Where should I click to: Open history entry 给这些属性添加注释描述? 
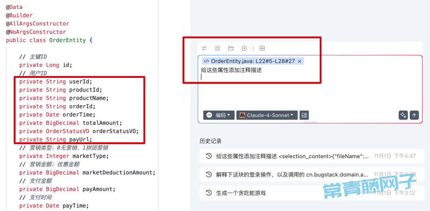pyautogui.click(x=312, y=156)
